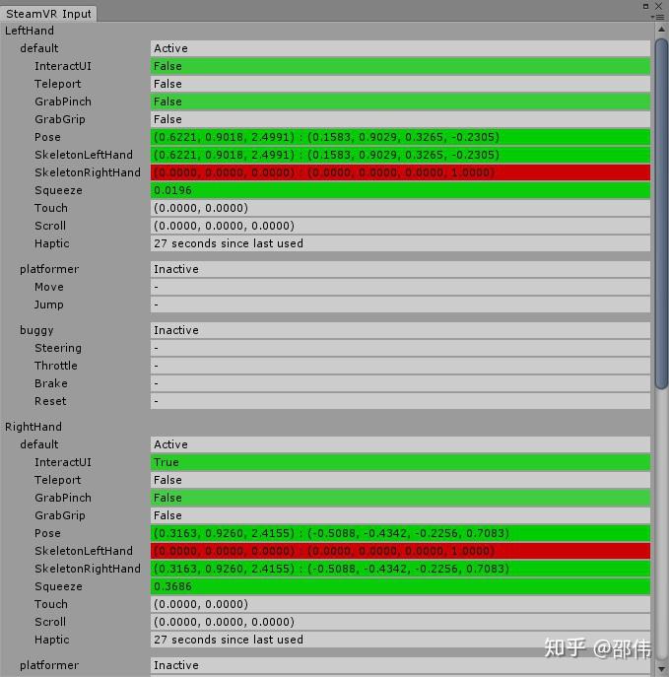Click LeftHand platformer label
669x677 pixels.
[x=49, y=269]
